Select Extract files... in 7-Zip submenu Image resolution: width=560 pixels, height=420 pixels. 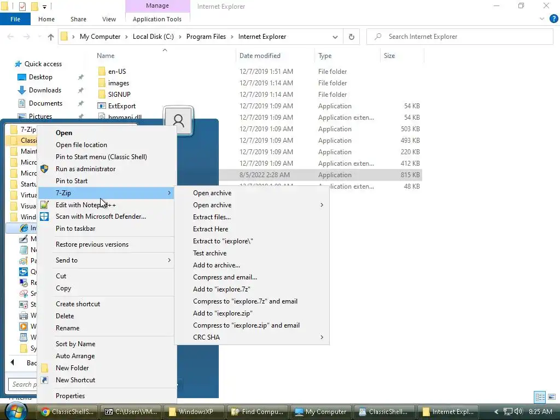coord(212,217)
